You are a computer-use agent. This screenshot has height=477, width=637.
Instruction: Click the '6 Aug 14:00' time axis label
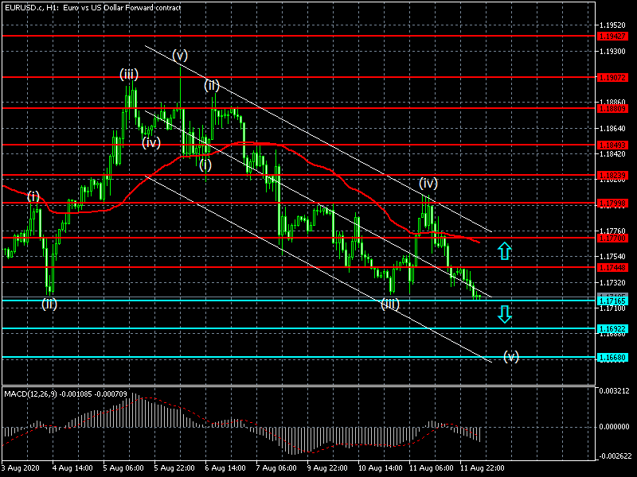[x=225, y=468]
